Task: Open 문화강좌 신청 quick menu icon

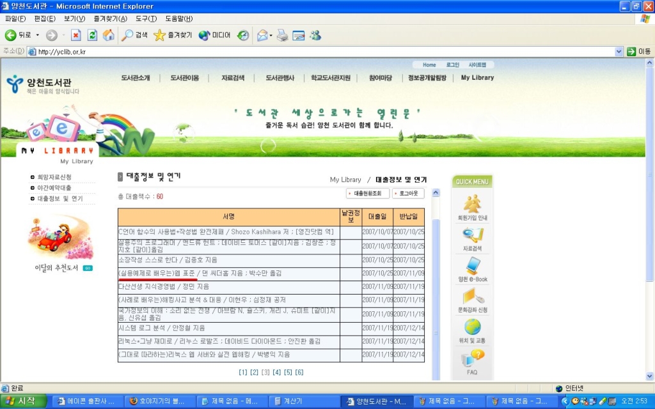Action: (x=473, y=300)
